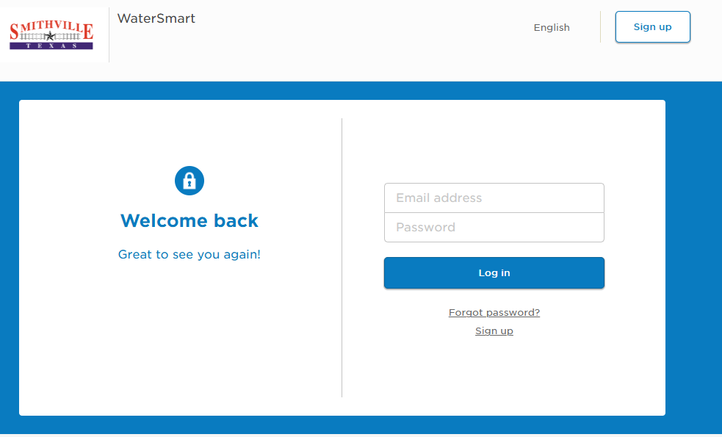The image size is (722, 437).
Task: Open the Forgot password page
Action: [494, 312]
